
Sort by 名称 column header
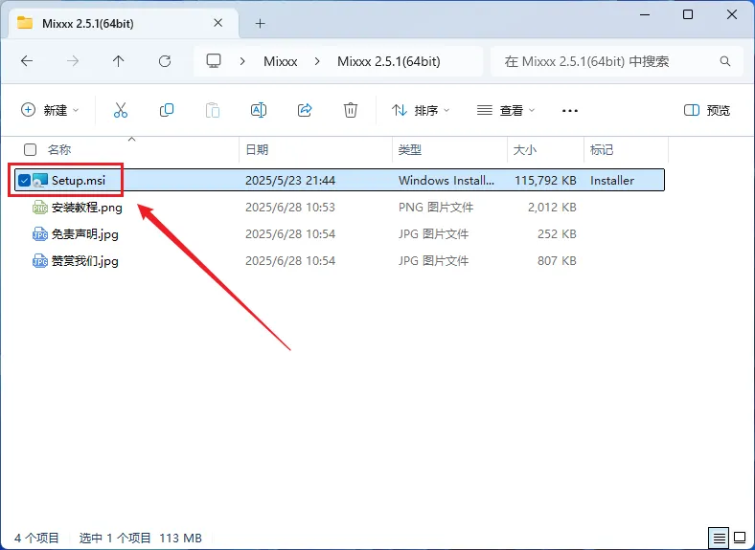click(x=59, y=149)
